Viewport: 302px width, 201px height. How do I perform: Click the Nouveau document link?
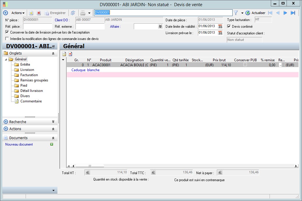coord(19,144)
